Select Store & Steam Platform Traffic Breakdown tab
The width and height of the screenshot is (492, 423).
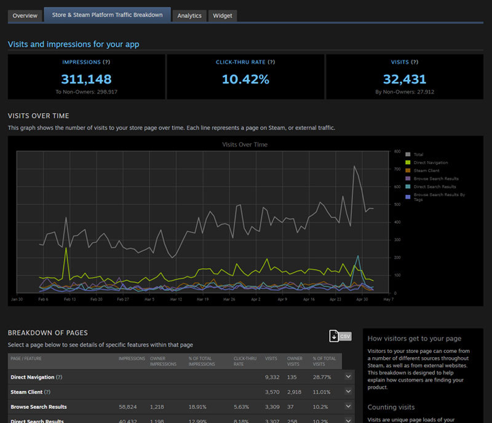(107, 15)
